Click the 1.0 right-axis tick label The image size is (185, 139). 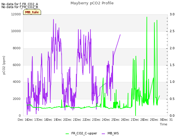pos(172,82)
